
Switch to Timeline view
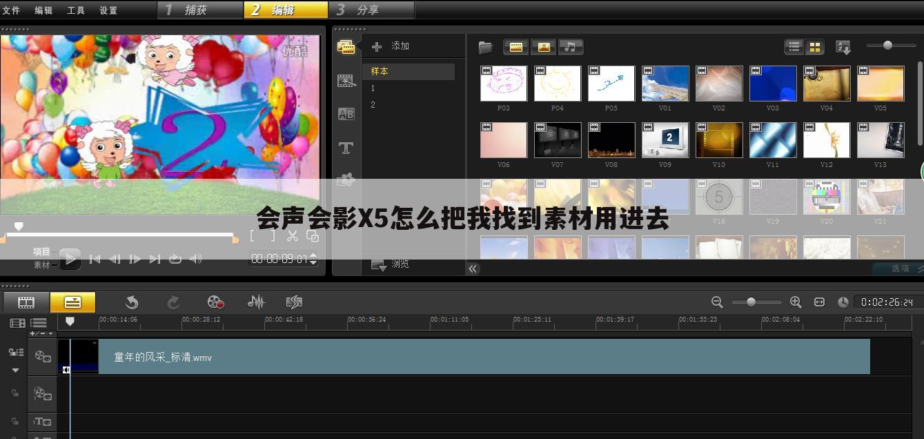[x=72, y=302]
